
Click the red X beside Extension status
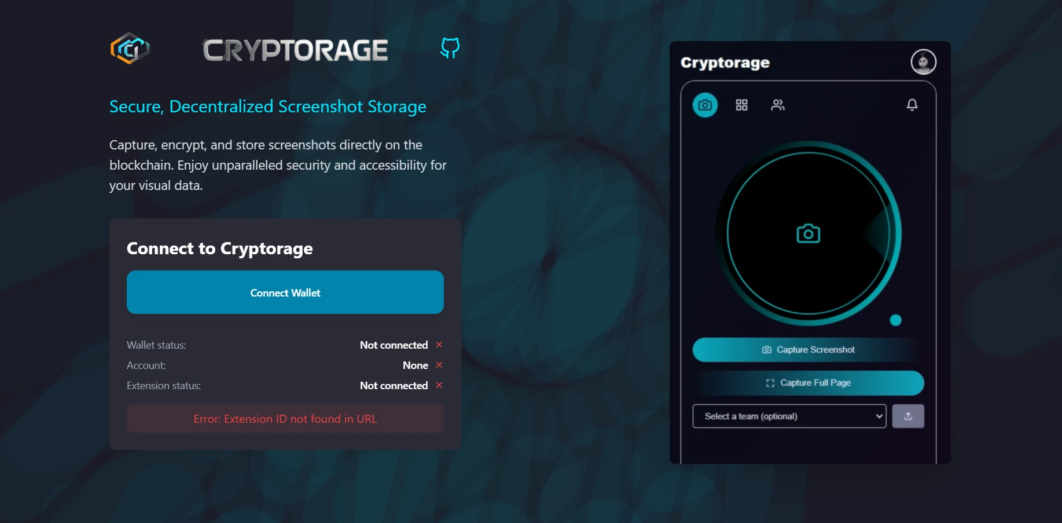click(x=439, y=385)
